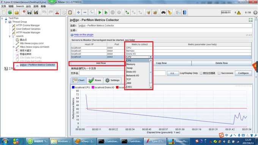Click the Collapse All minus icon
The height and width of the screenshot is (145, 258).
85,12
